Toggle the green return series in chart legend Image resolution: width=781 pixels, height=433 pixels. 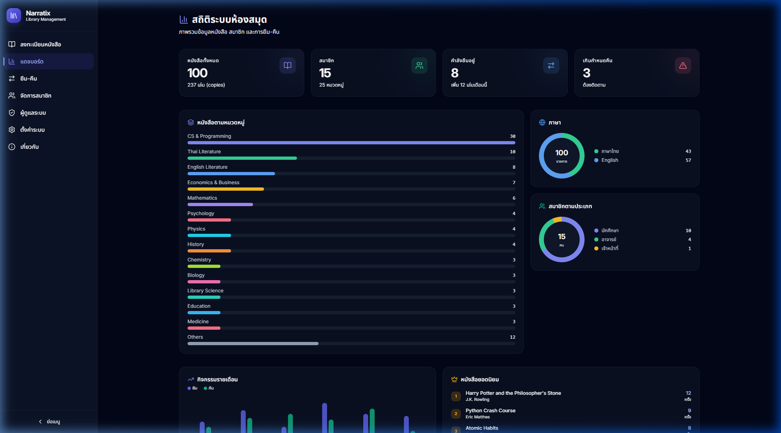click(x=209, y=388)
